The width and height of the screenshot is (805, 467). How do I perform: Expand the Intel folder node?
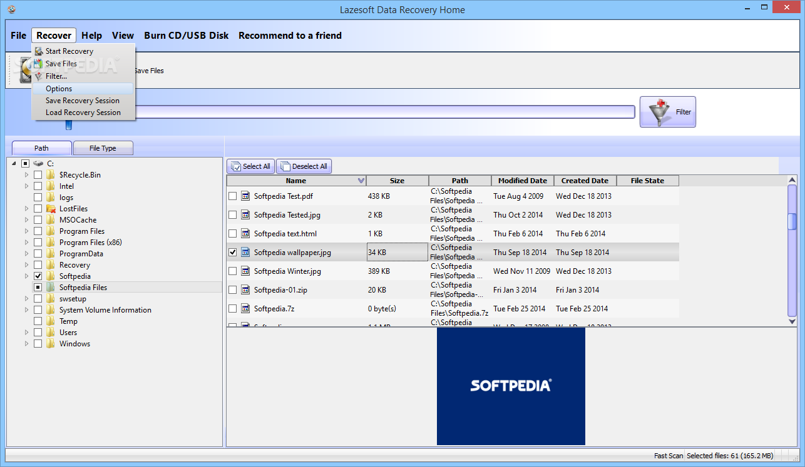point(26,186)
